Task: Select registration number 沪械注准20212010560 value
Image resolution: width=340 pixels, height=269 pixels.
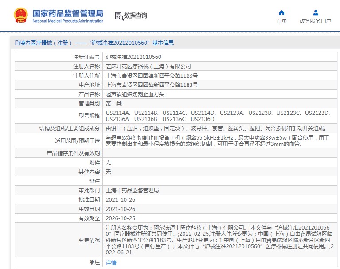Action: (133, 57)
